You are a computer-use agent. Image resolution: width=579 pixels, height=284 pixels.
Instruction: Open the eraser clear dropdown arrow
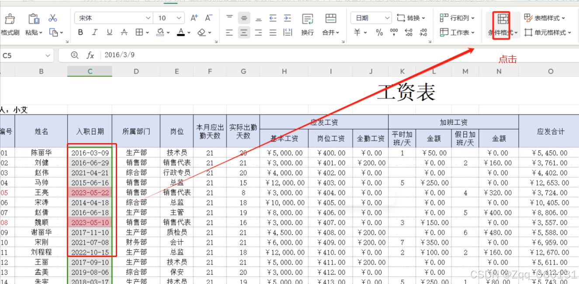tap(210, 33)
